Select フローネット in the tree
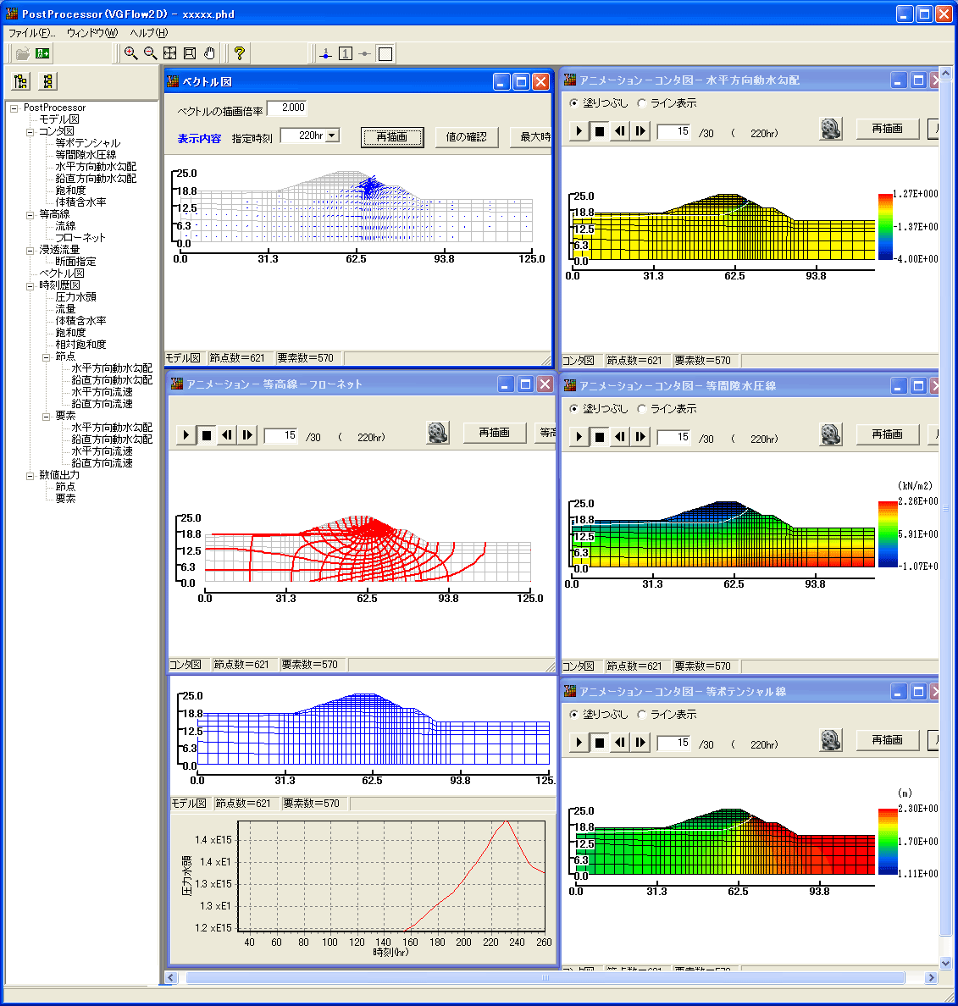Viewport: 958px width, 1006px height. pyautogui.click(x=80, y=238)
